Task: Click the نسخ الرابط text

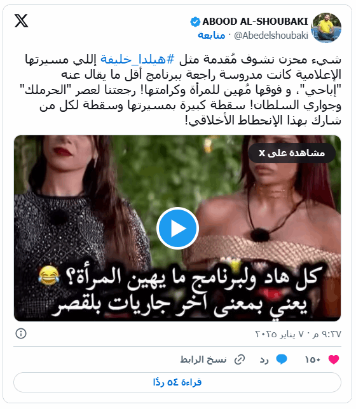Action: [x=203, y=359]
